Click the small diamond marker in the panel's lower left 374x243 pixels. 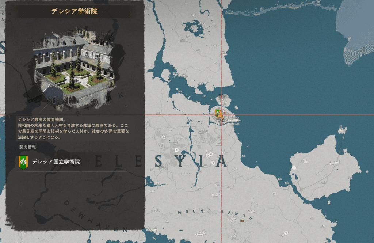click(21, 204)
